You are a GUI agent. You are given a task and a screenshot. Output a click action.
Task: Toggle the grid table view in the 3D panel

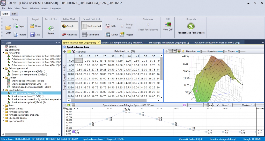(171, 51)
